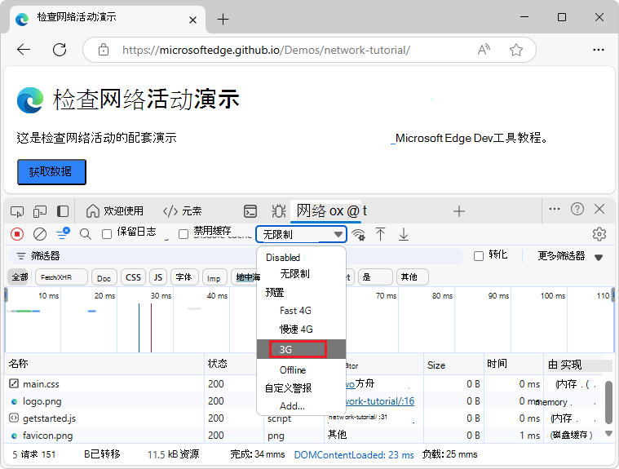The width and height of the screenshot is (619, 469).
Task: Open a new browser tab
Action: point(223,19)
